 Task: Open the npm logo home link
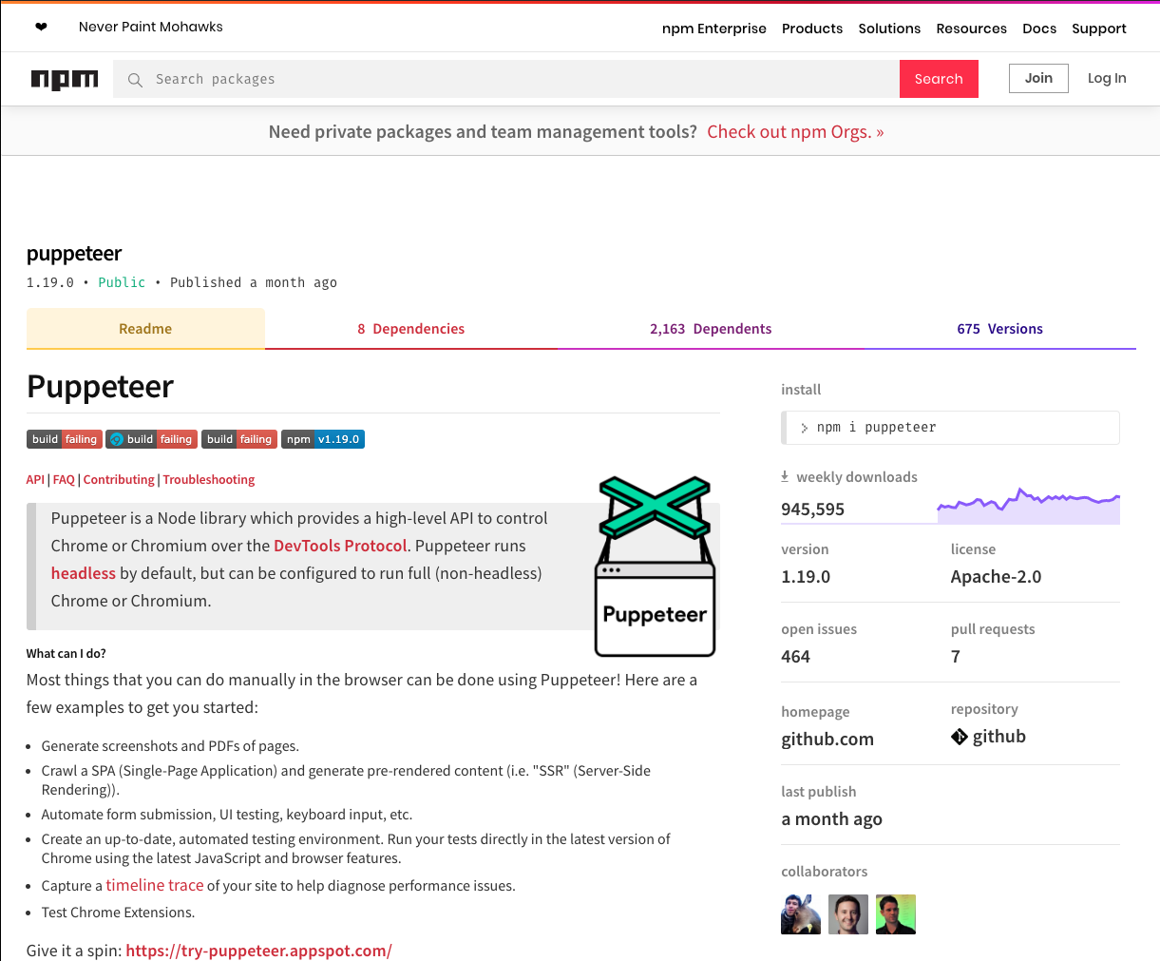point(65,79)
